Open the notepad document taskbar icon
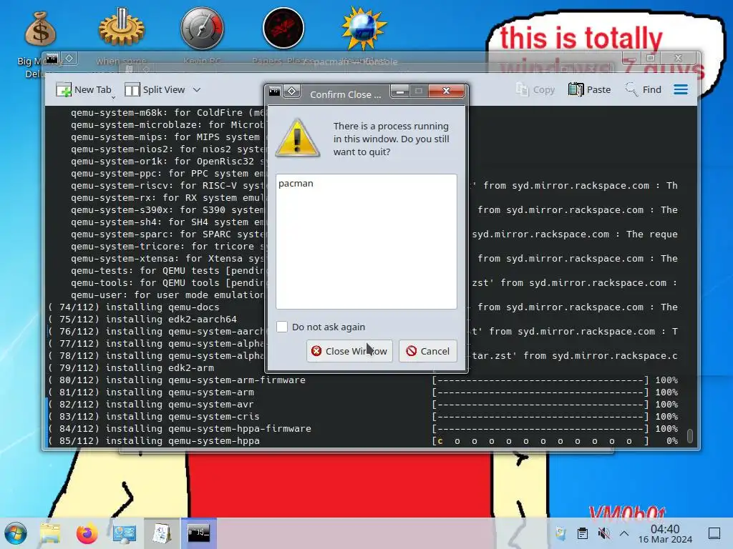This screenshot has width=733, height=549. [162, 533]
